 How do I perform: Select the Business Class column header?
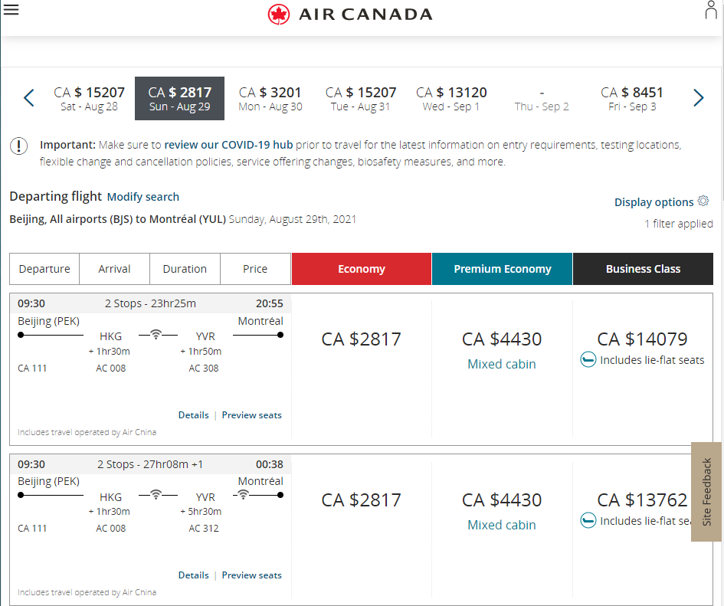pyautogui.click(x=643, y=269)
